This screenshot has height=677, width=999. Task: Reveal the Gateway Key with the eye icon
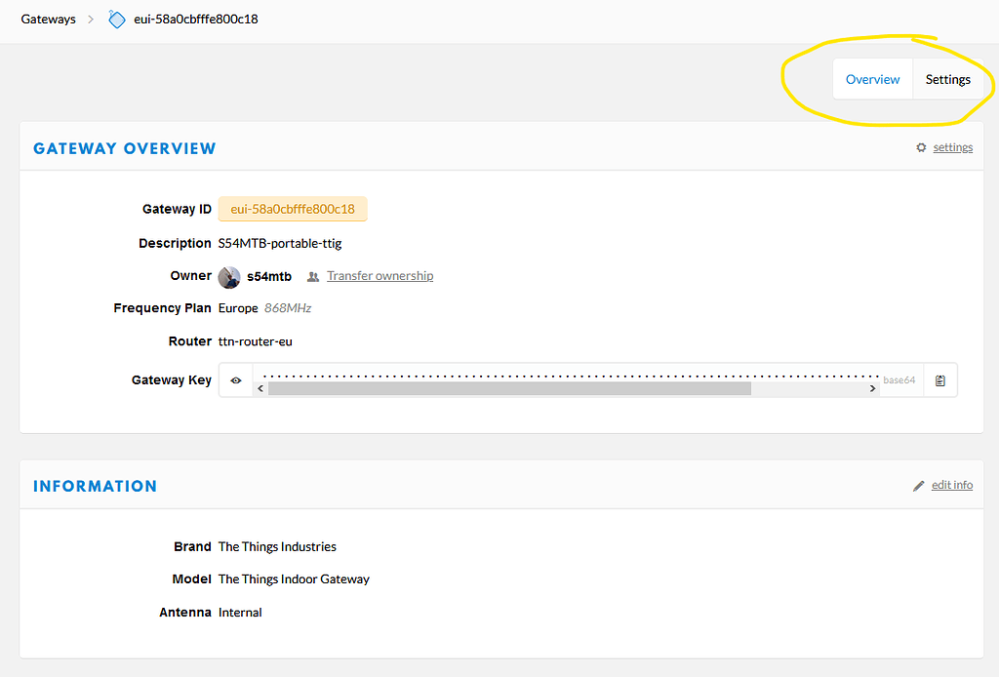pyautogui.click(x=235, y=379)
